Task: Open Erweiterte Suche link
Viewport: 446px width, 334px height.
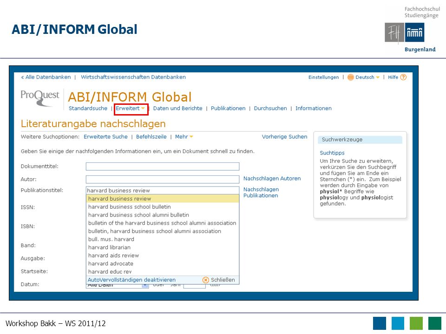Action: pos(105,136)
